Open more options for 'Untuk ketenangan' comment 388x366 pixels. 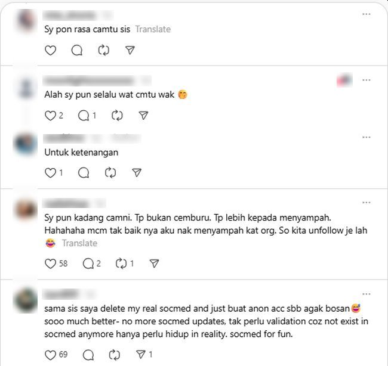click(367, 137)
